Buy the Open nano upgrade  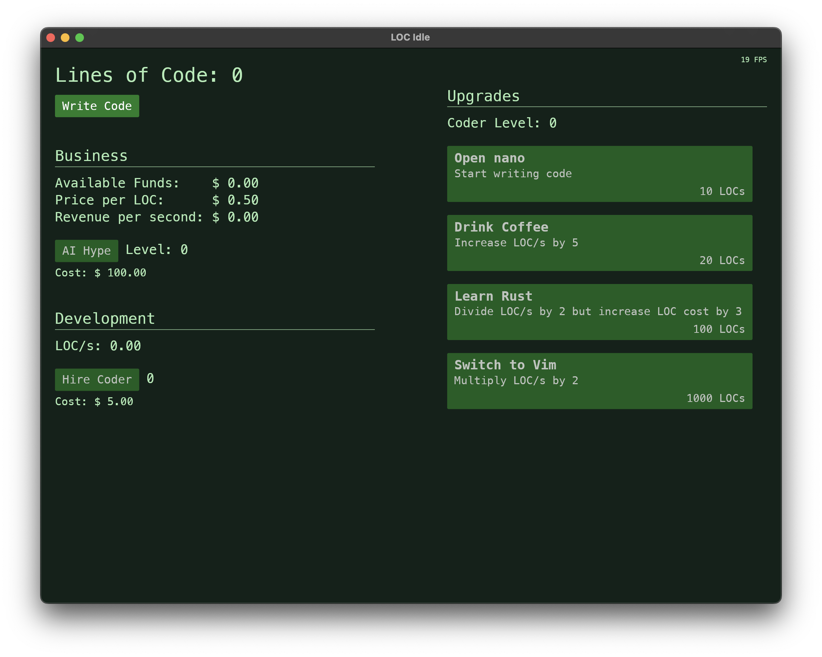click(599, 174)
